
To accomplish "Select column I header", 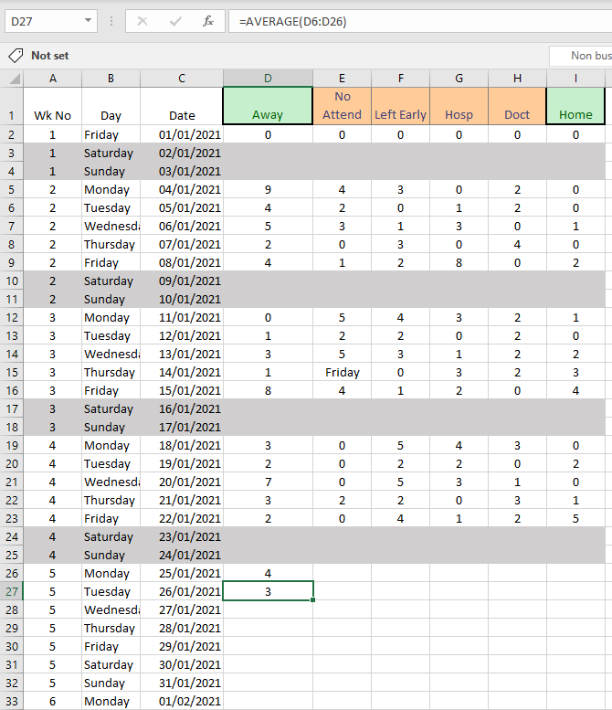I will pyautogui.click(x=575, y=79).
